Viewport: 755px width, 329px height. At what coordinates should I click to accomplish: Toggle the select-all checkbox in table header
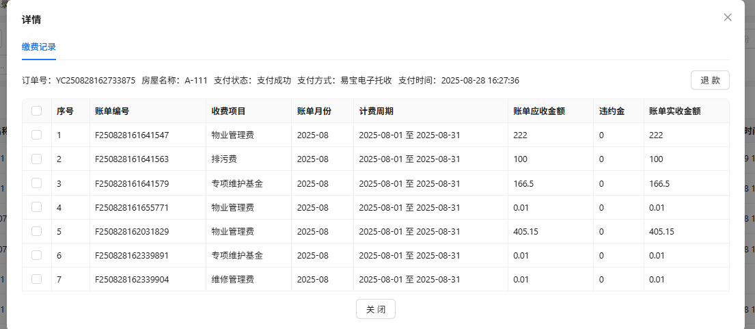(37, 111)
